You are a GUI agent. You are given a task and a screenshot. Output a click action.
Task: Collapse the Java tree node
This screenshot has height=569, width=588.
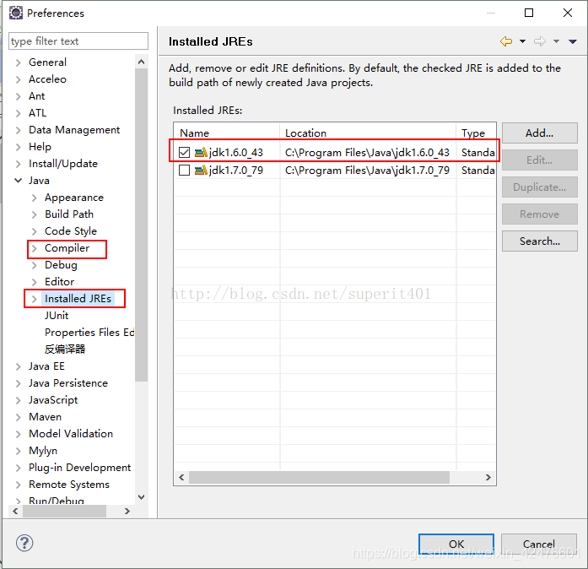pyautogui.click(x=18, y=181)
